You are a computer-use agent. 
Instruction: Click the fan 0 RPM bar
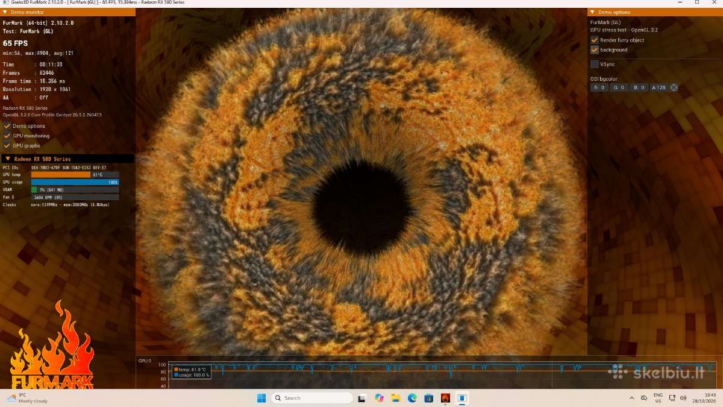[x=75, y=197]
